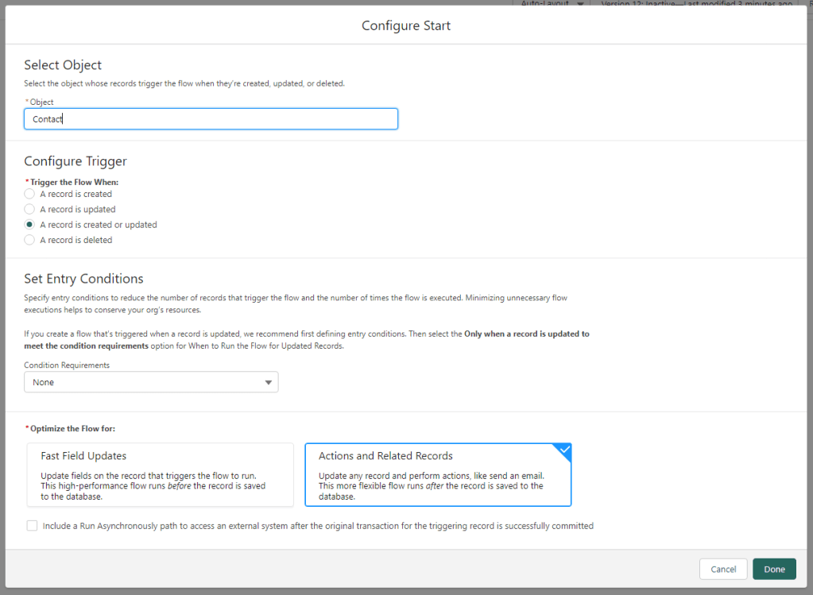Choose the Actions and Related Records card
813x595 pixels.
[x=438, y=474]
